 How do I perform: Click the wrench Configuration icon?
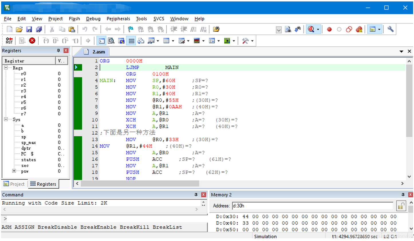click(390, 29)
